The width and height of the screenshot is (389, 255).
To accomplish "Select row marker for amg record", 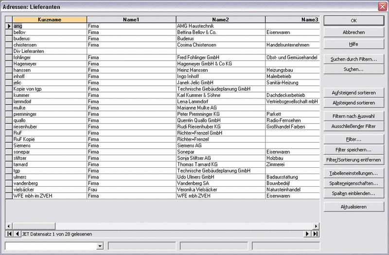I will tap(9, 26).
